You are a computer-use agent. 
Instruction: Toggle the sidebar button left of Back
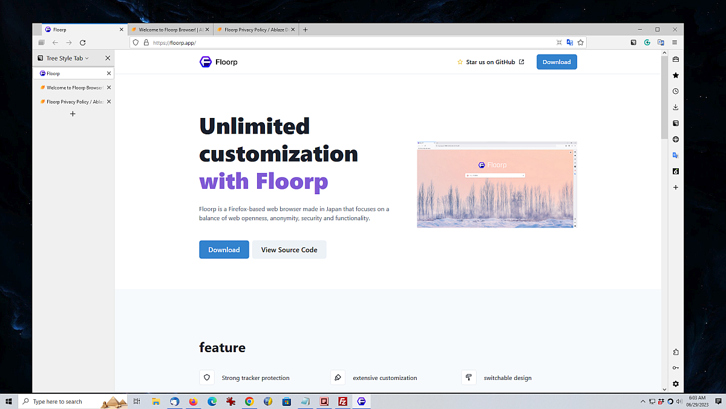pyautogui.click(x=41, y=43)
